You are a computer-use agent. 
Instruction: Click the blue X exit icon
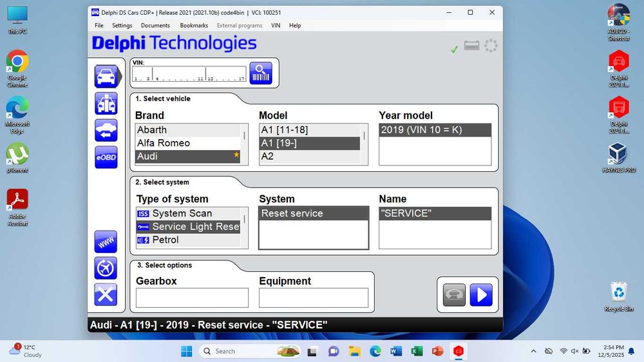[106, 294]
